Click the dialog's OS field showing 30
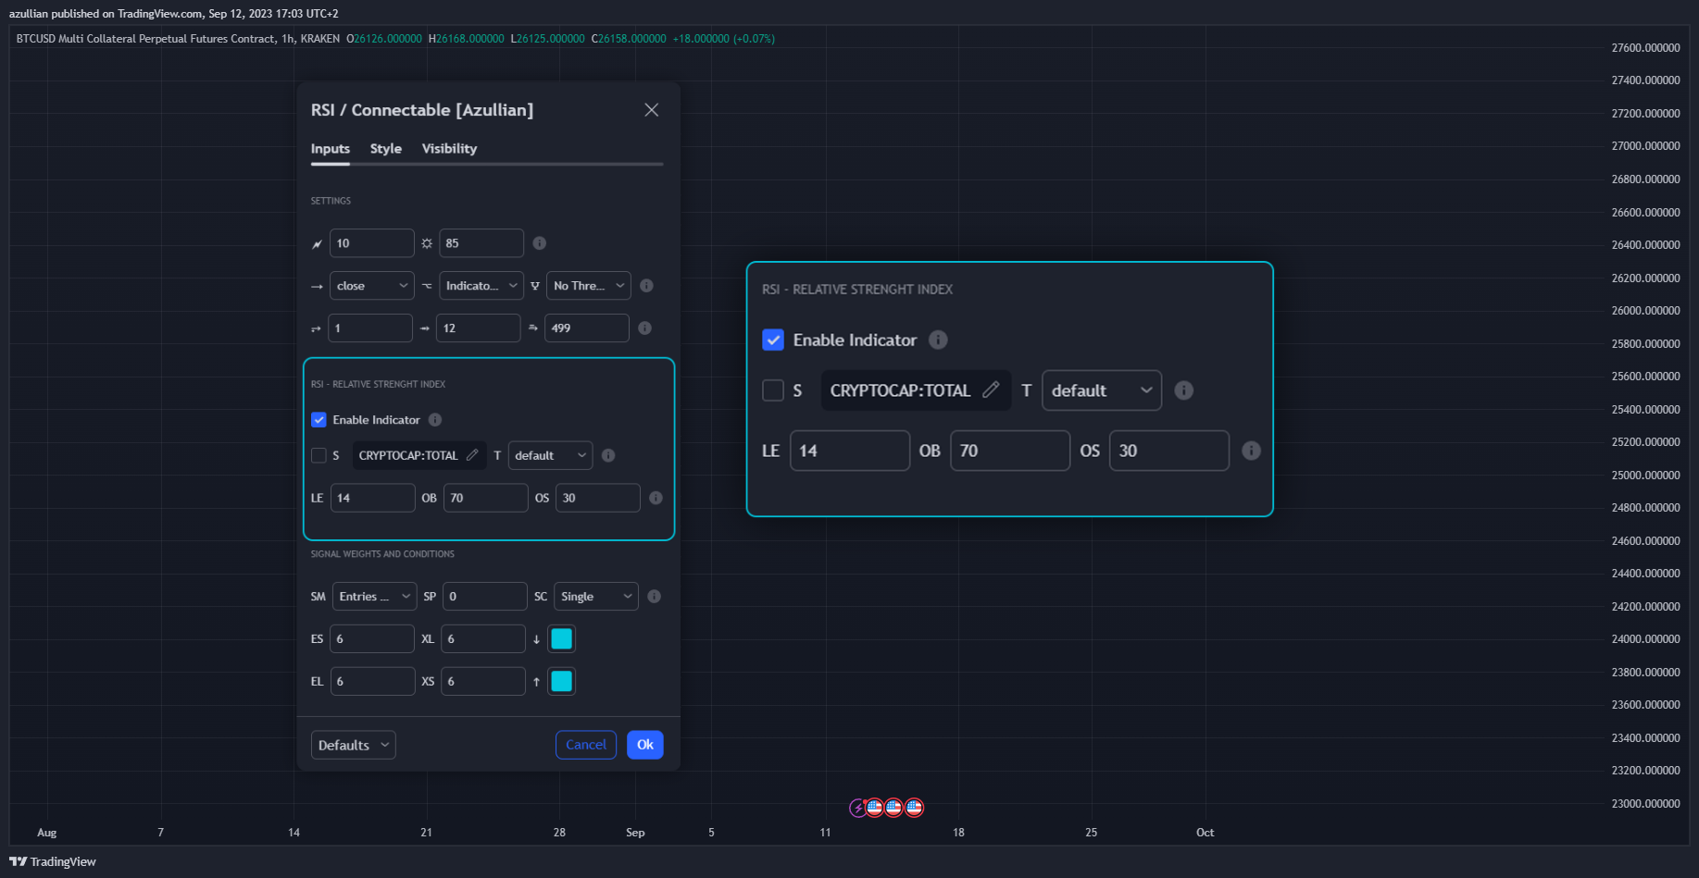 click(x=598, y=498)
